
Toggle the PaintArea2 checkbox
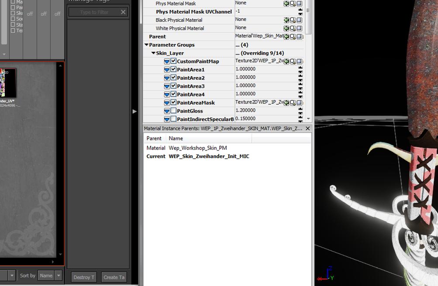point(173,78)
